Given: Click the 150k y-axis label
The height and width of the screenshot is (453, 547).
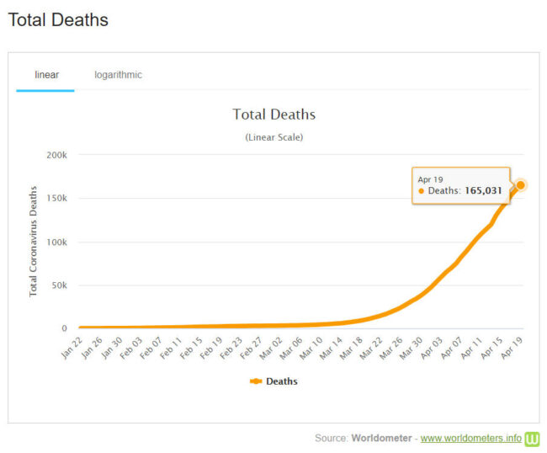Looking at the screenshot, I should tap(57, 199).
